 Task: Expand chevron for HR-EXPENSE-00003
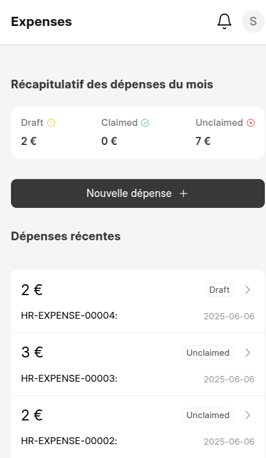[x=248, y=352]
